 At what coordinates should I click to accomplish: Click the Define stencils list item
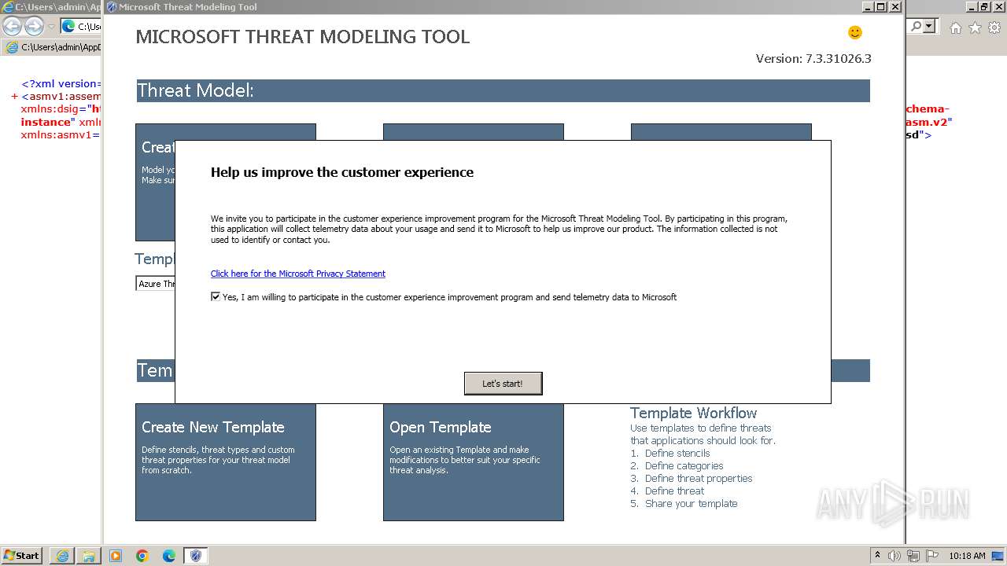click(677, 454)
